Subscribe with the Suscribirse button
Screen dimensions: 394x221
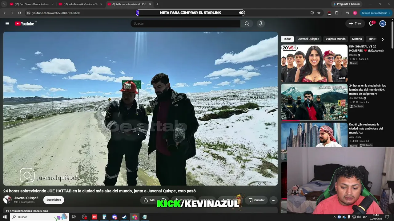[54, 200]
